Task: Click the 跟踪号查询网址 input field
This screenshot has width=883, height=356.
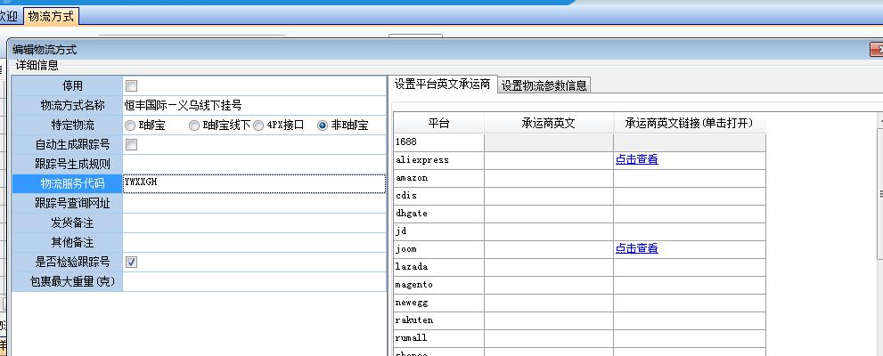Action: pyautogui.click(x=254, y=204)
